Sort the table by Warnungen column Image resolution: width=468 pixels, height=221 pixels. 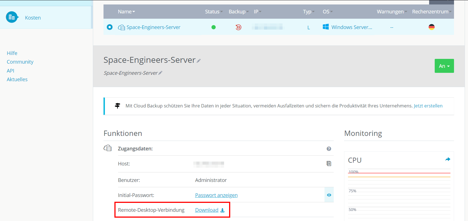click(392, 12)
